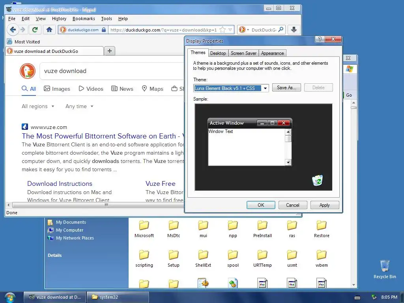Image resolution: width=404 pixels, height=303 pixels.
Task: Open the View menu
Action: [x=41, y=19]
